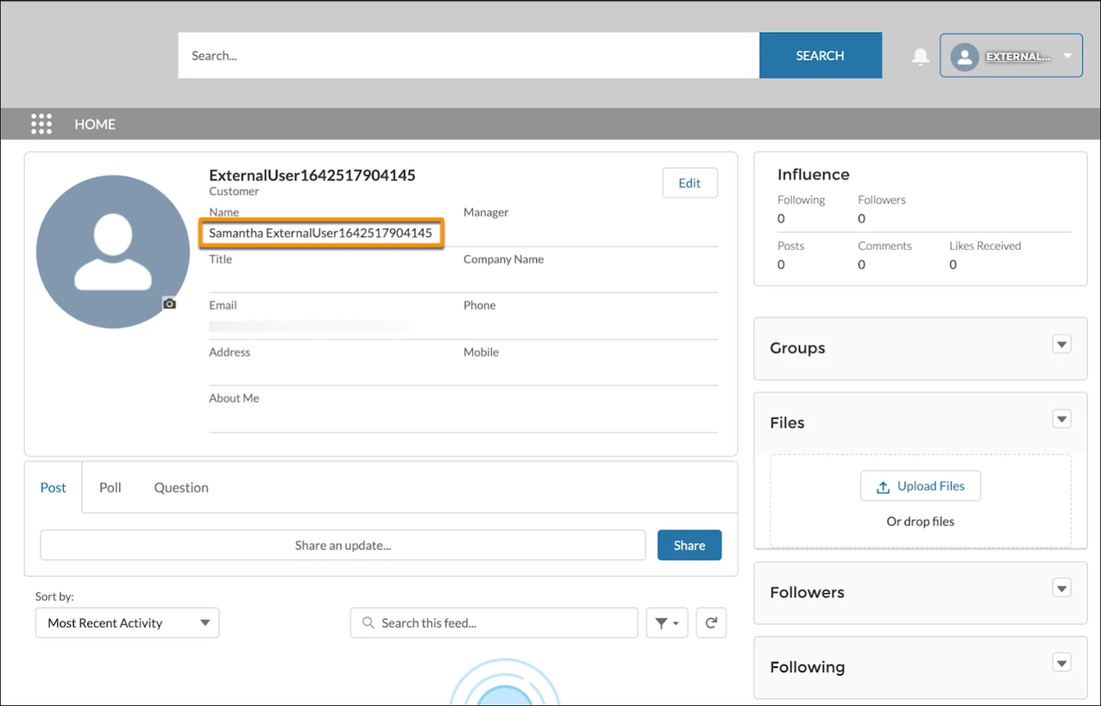
Task: Click the Manager field label
Action: [486, 212]
